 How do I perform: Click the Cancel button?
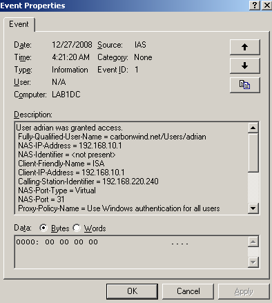188,291
